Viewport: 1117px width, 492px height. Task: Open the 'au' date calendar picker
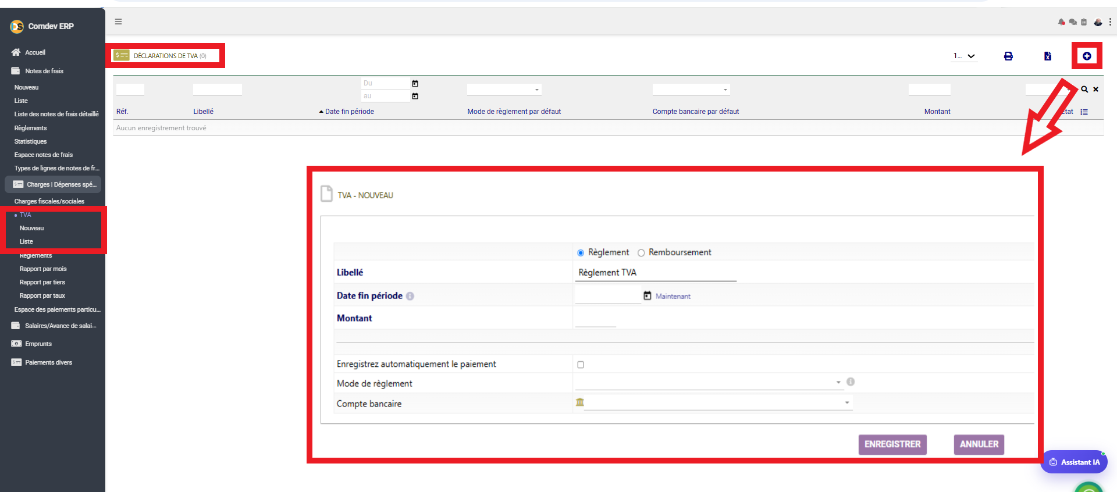415,96
